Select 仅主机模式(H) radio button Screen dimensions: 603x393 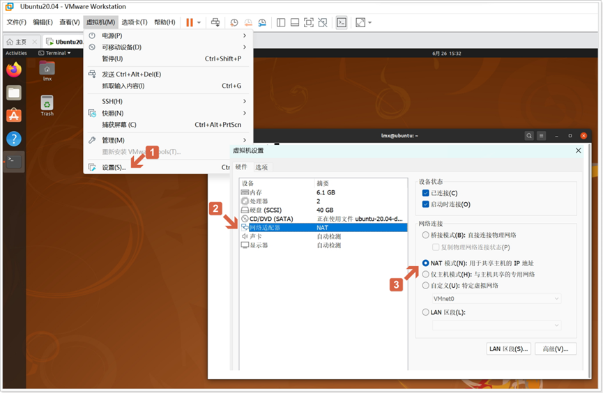(425, 274)
